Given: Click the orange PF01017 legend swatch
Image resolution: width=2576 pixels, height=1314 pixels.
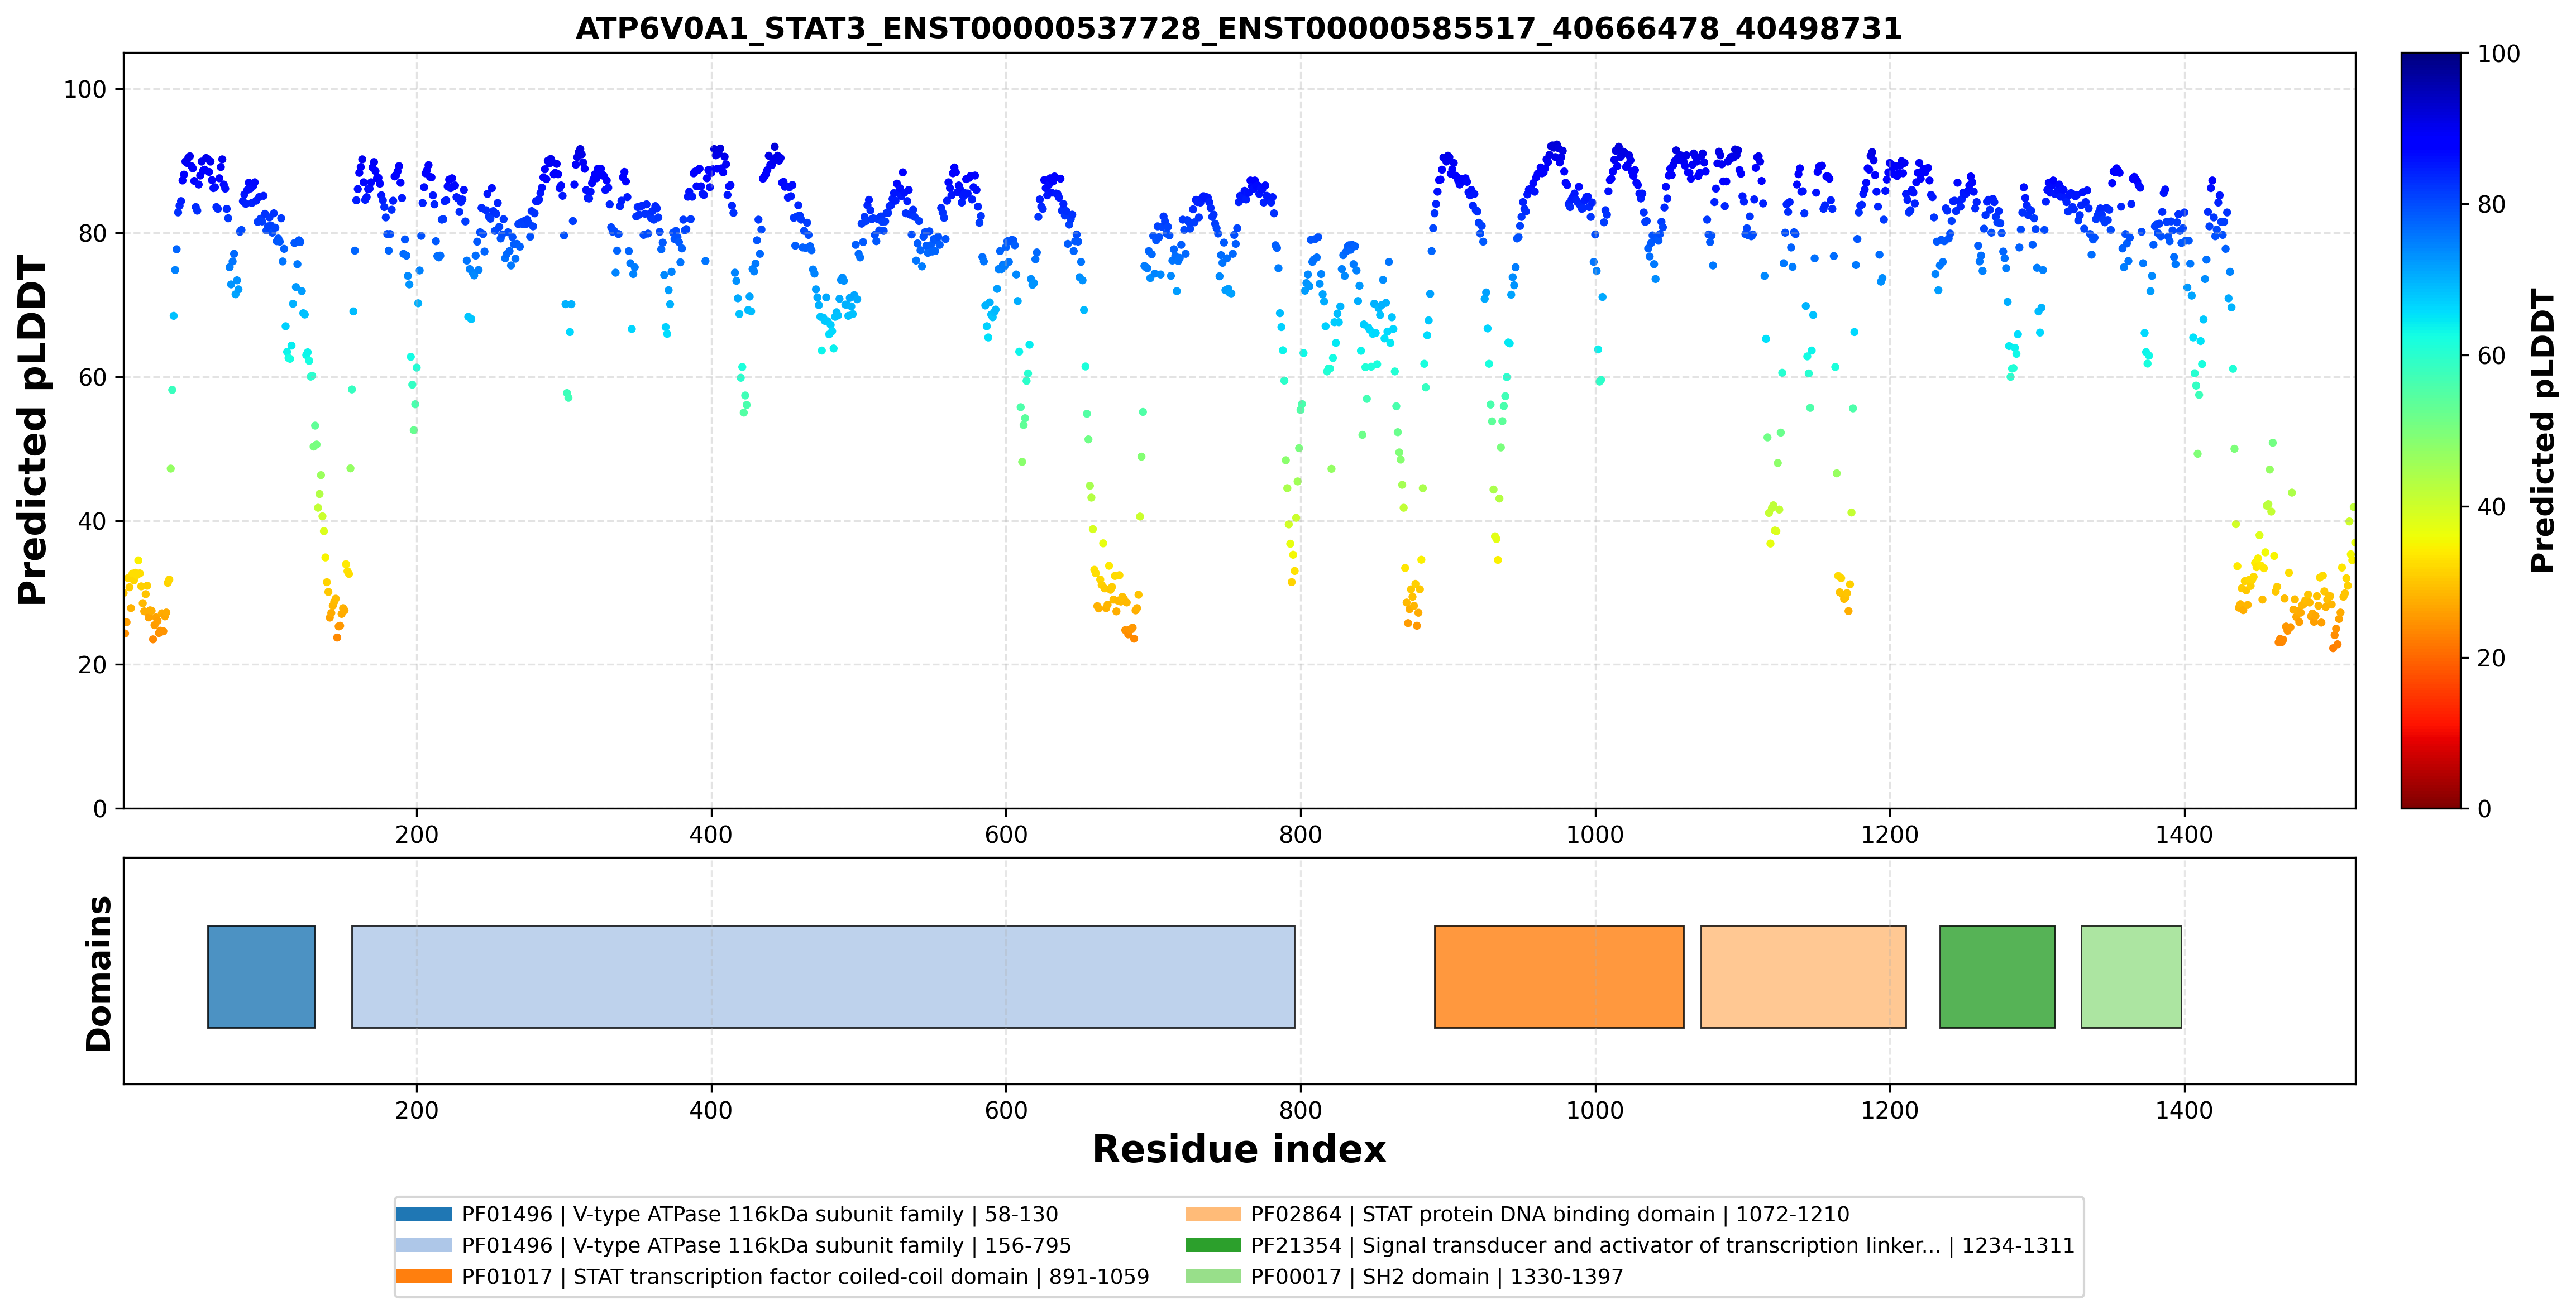Looking at the screenshot, I should coord(424,1276).
